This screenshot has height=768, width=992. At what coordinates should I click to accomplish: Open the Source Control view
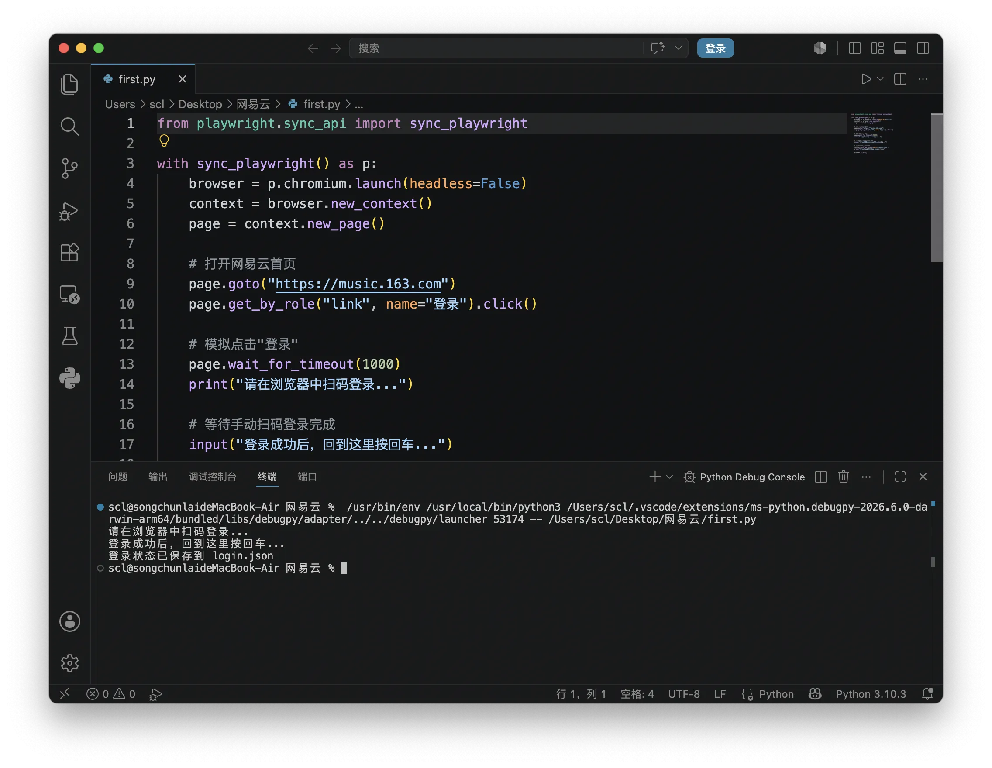pyautogui.click(x=69, y=168)
